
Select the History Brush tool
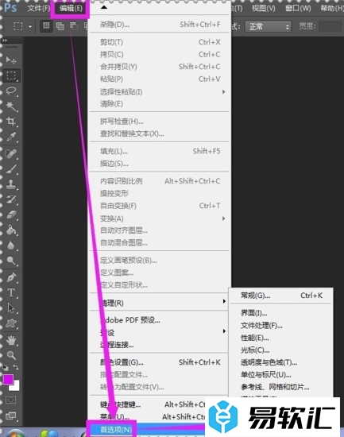coord(11,199)
